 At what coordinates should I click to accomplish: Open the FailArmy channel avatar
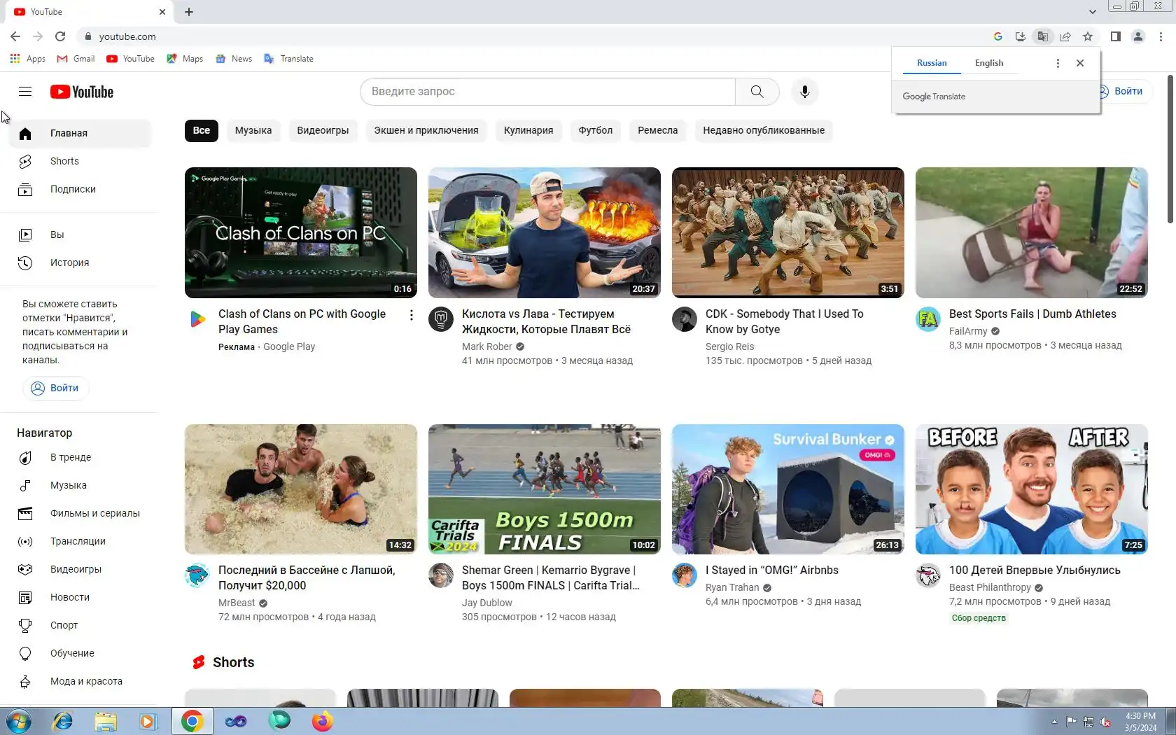(x=928, y=319)
